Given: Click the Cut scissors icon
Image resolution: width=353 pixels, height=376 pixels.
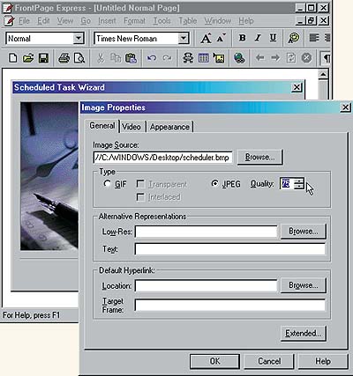Looking at the screenshot, I should click(101, 58).
